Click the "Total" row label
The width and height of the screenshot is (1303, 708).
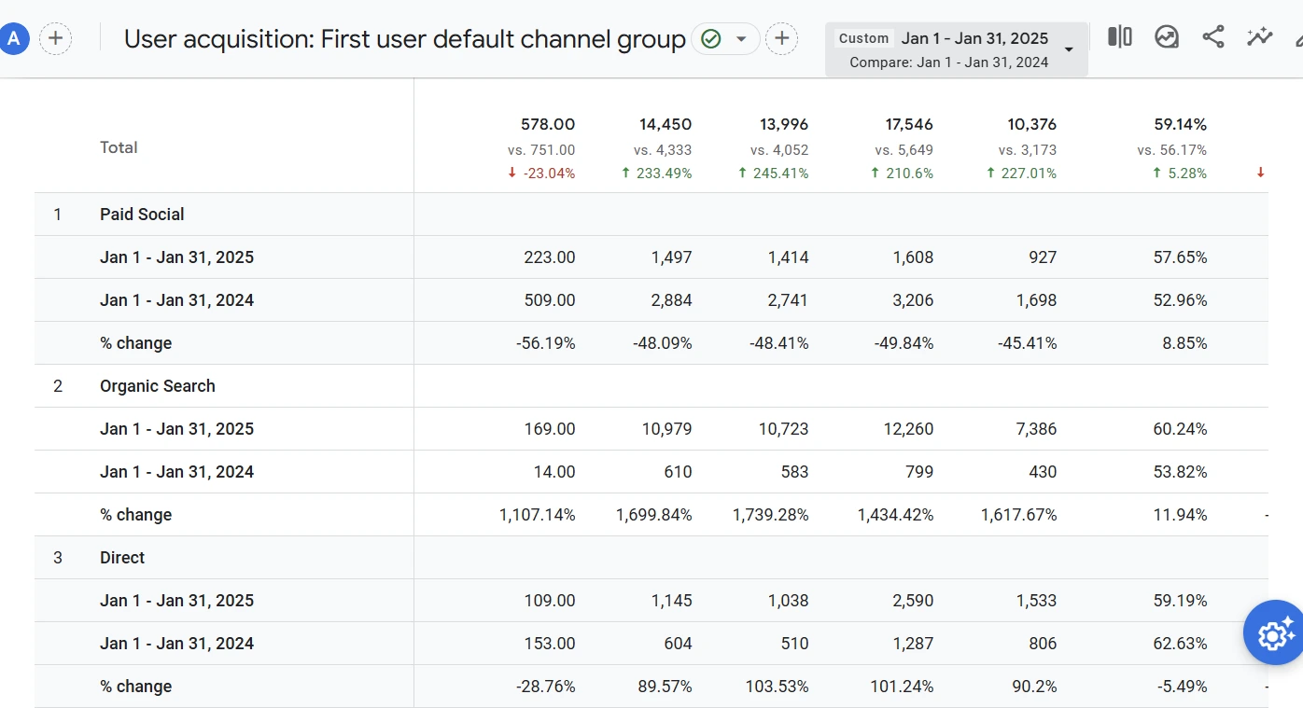point(119,147)
